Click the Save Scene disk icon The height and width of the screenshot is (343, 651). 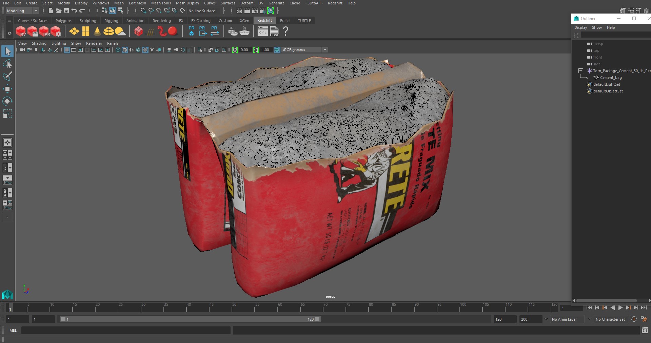pyautogui.click(x=66, y=11)
